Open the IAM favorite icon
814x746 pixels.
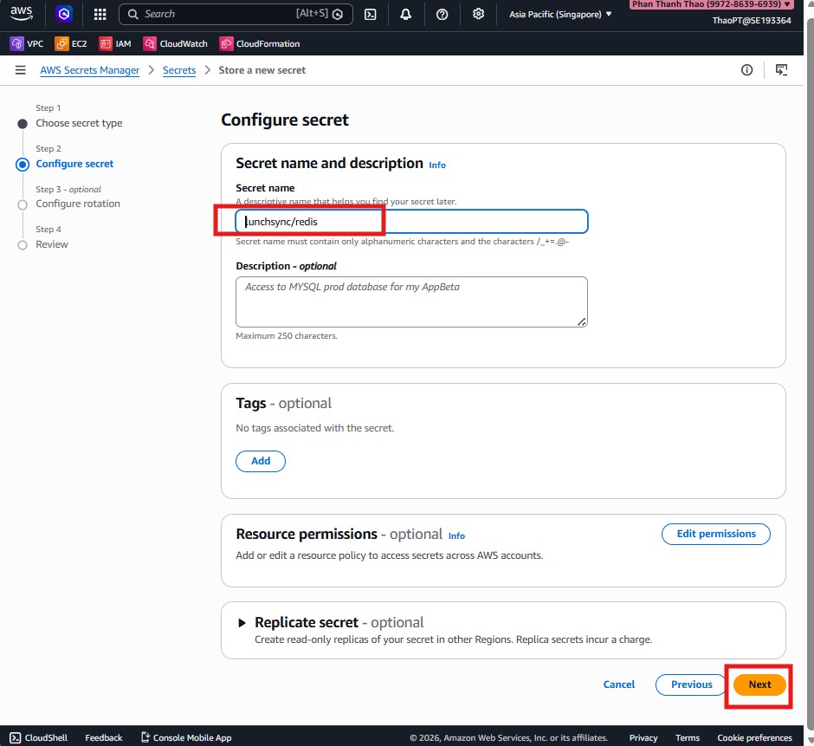tap(114, 42)
